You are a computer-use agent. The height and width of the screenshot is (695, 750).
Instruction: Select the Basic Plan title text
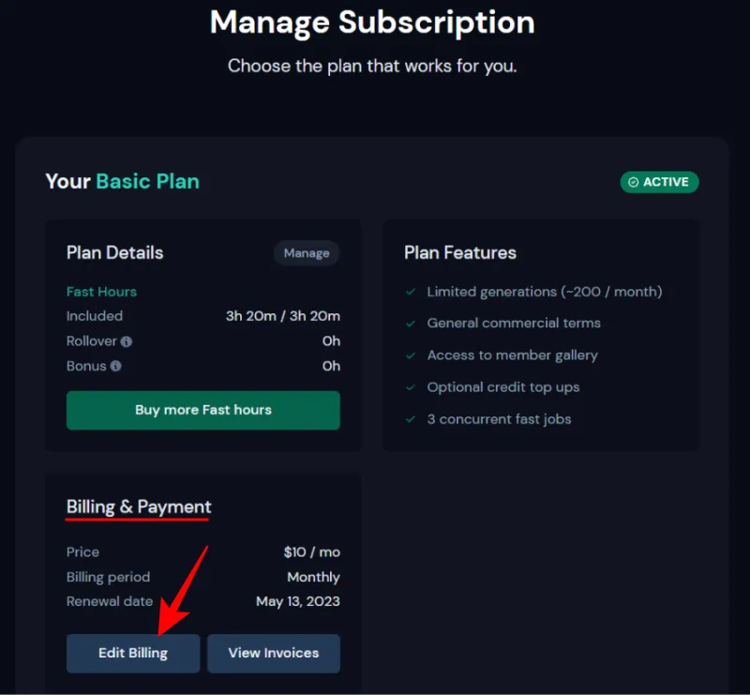147,181
